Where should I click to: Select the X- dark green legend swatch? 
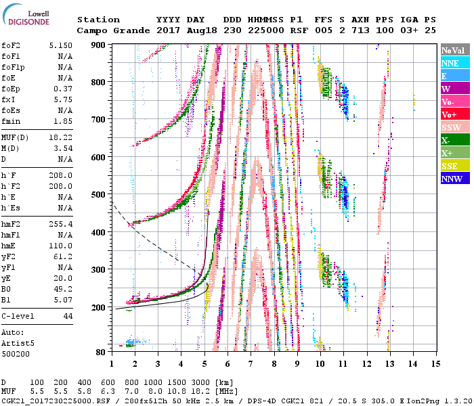tap(455, 140)
